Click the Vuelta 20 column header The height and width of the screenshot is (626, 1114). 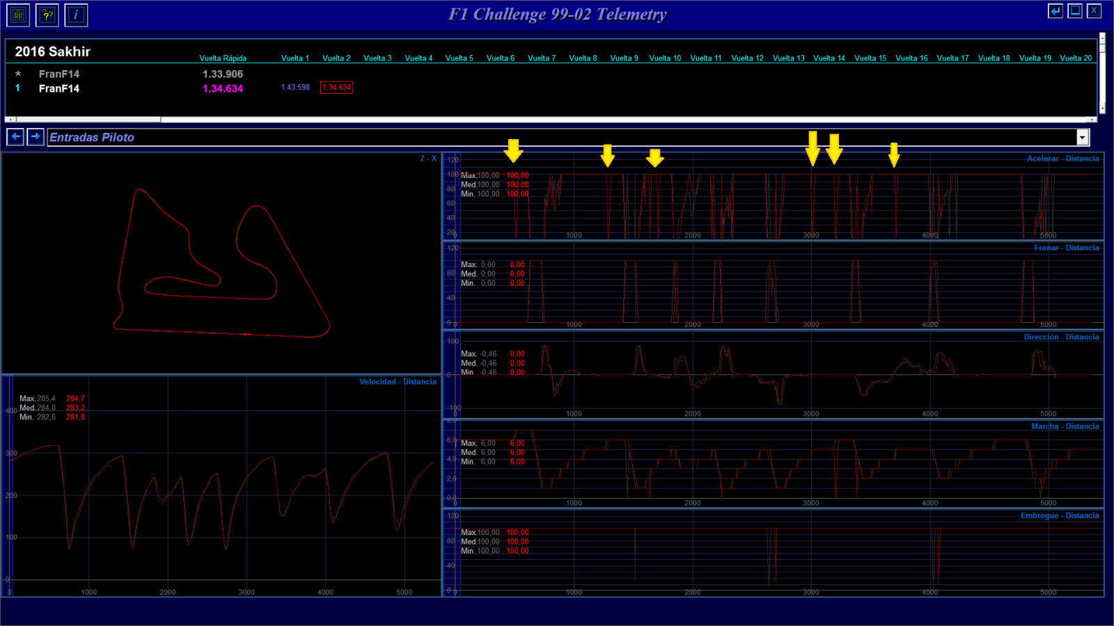click(1076, 58)
